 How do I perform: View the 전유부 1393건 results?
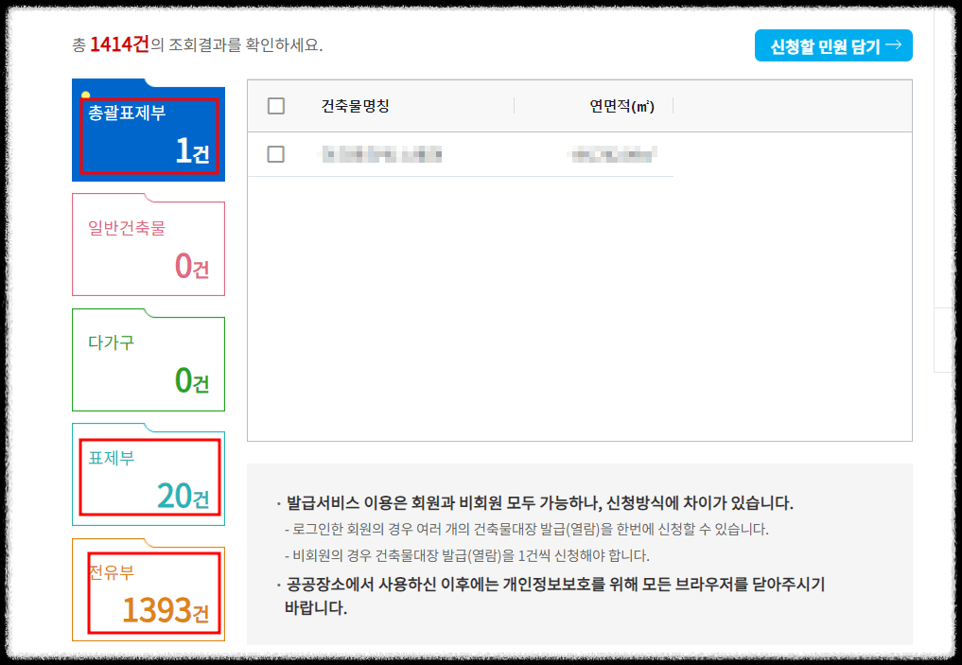148,591
